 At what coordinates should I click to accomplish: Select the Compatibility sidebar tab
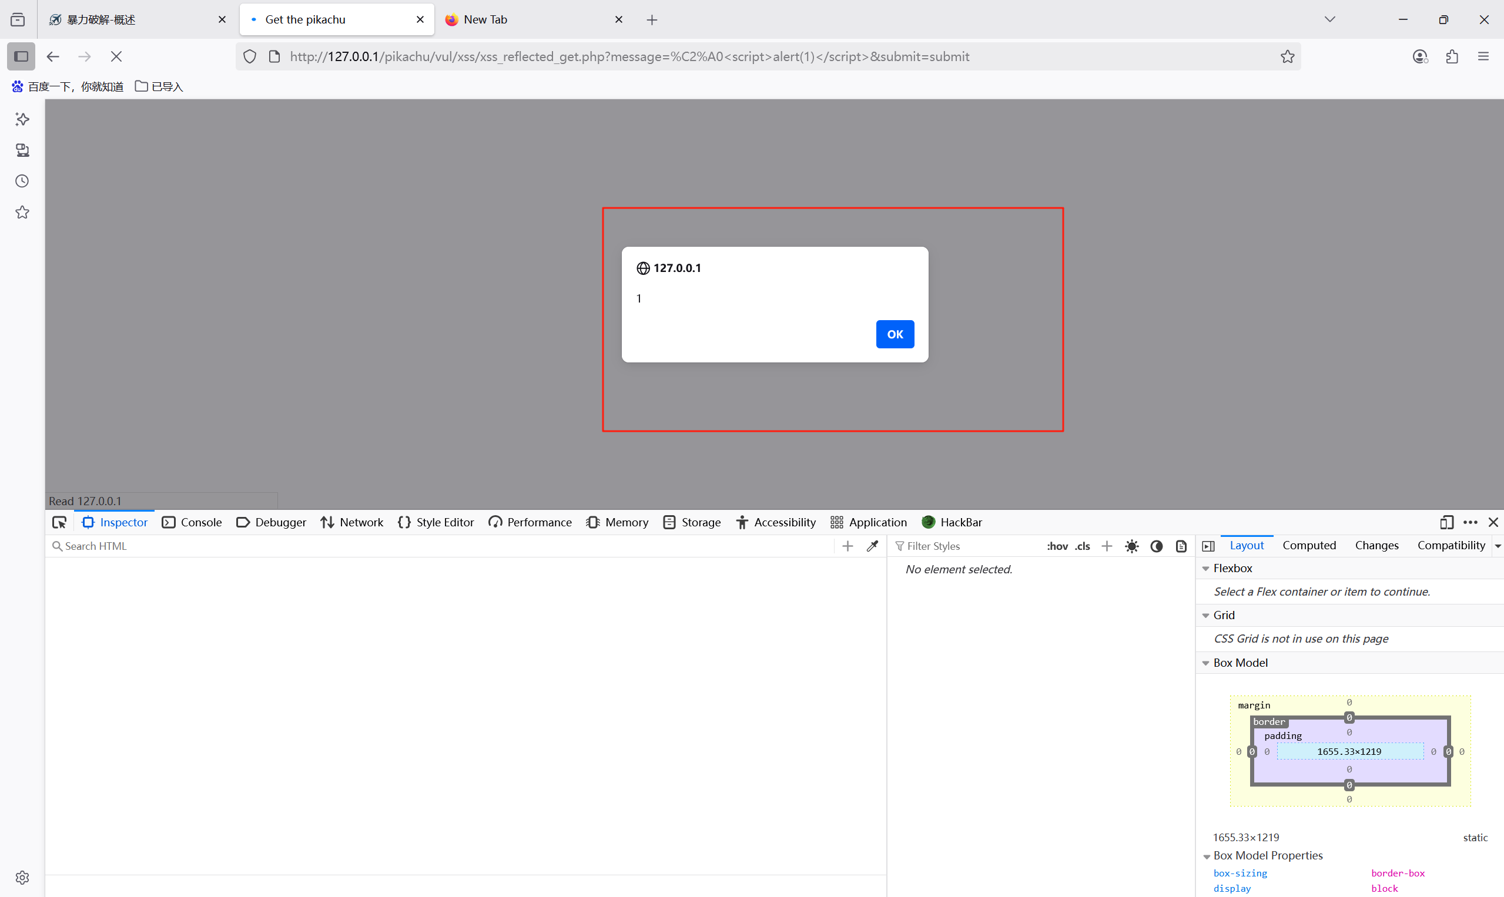tap(1451, 546)
